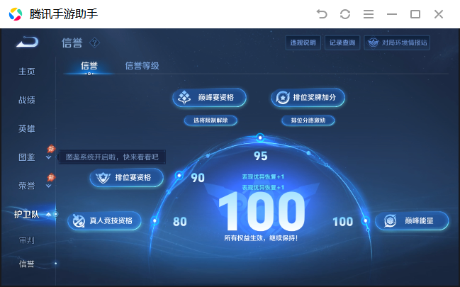
Task: Click the 新 badge next to 荣誉
Action: click(51, 177)
